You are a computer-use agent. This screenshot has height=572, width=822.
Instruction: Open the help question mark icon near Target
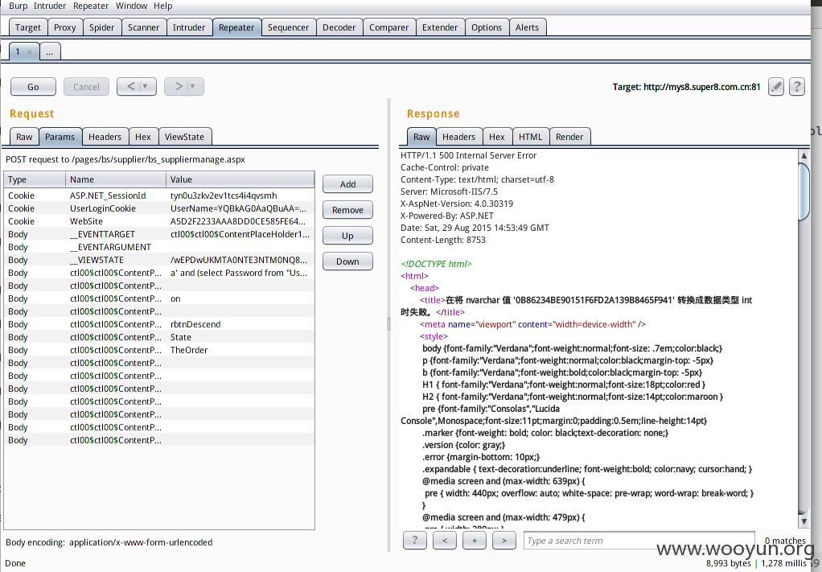pyautogui.click(x=797, y=87)
